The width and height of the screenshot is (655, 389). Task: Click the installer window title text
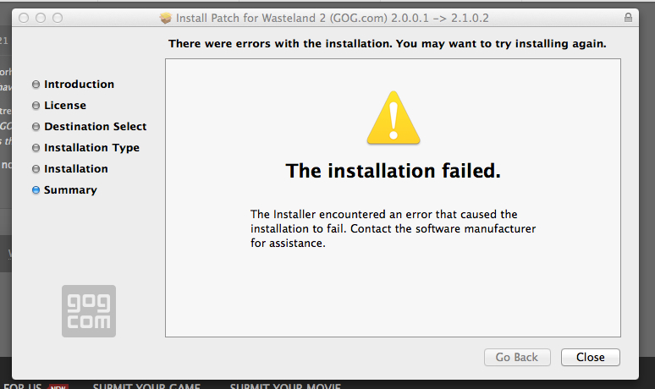(x=332, y=18)
